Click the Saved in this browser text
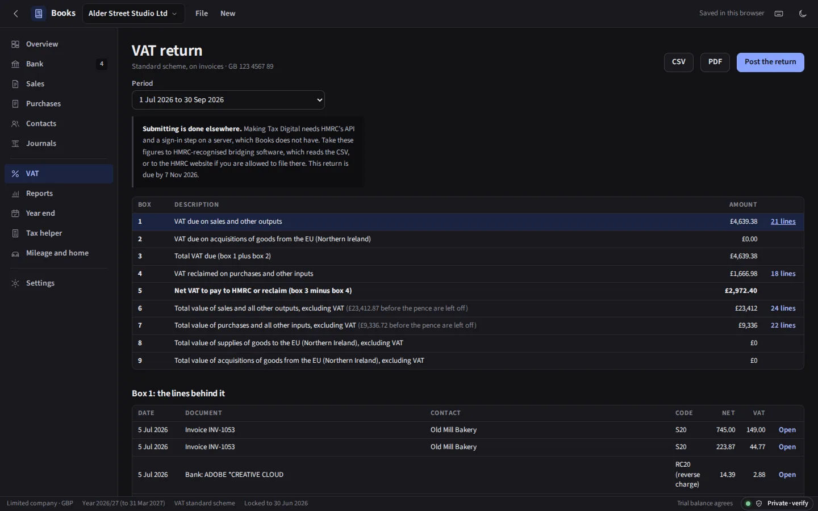The width and height of the screenshot is (818, 511). [x=732, y=14]
